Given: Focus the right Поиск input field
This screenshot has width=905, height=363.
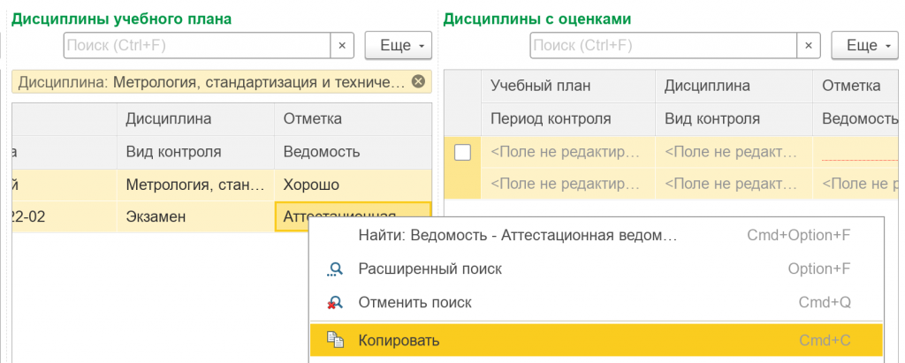Looking at the screenshot, I should point(662,45).
